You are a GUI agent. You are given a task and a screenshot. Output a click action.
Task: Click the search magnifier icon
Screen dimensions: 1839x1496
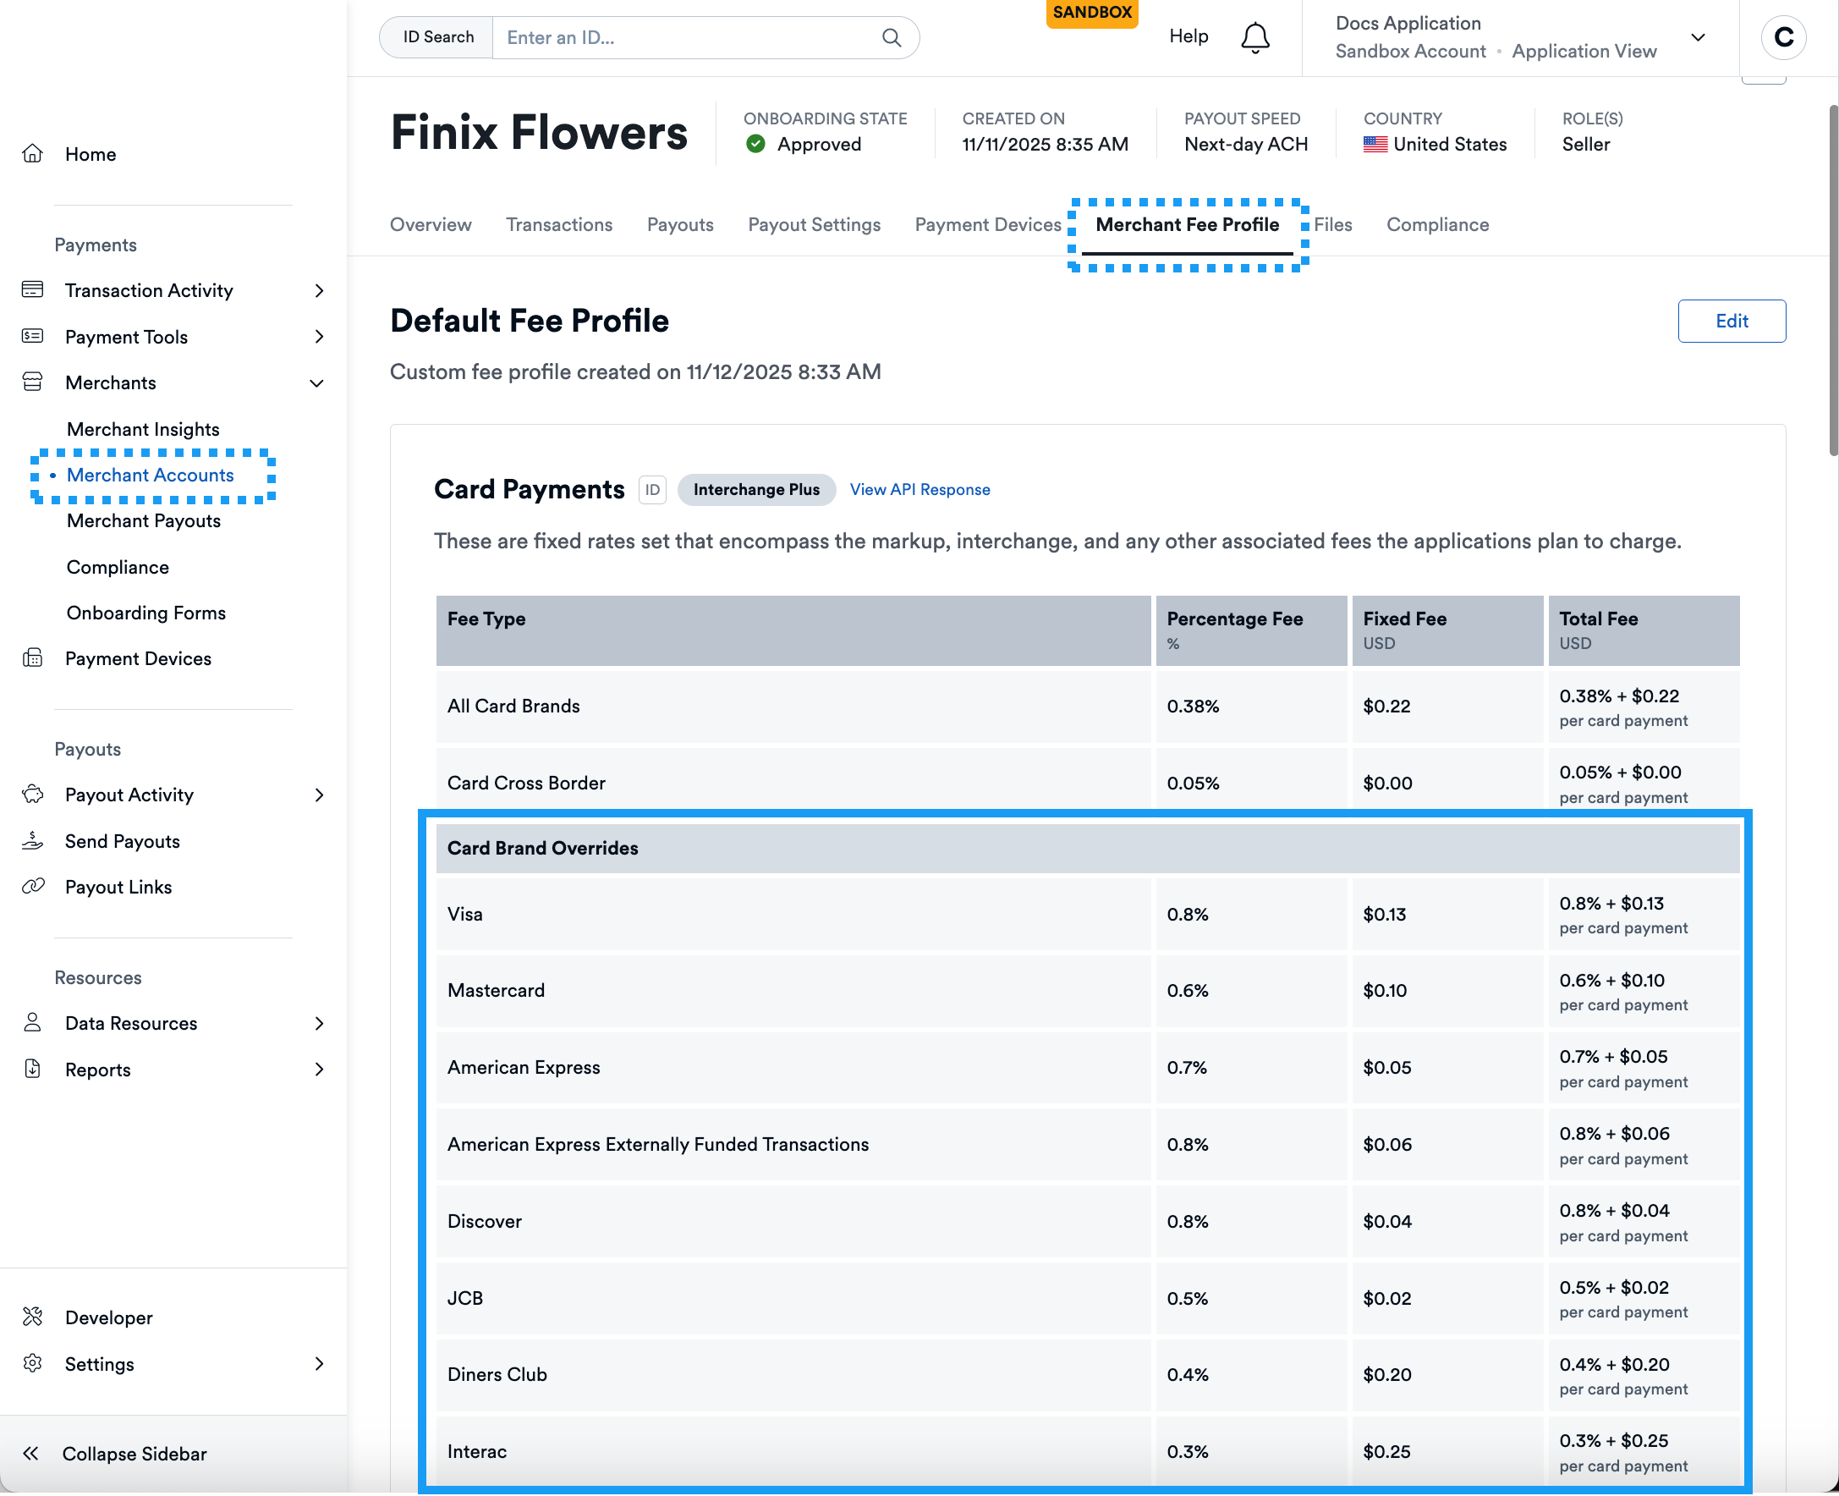click(x=892, y=37)
